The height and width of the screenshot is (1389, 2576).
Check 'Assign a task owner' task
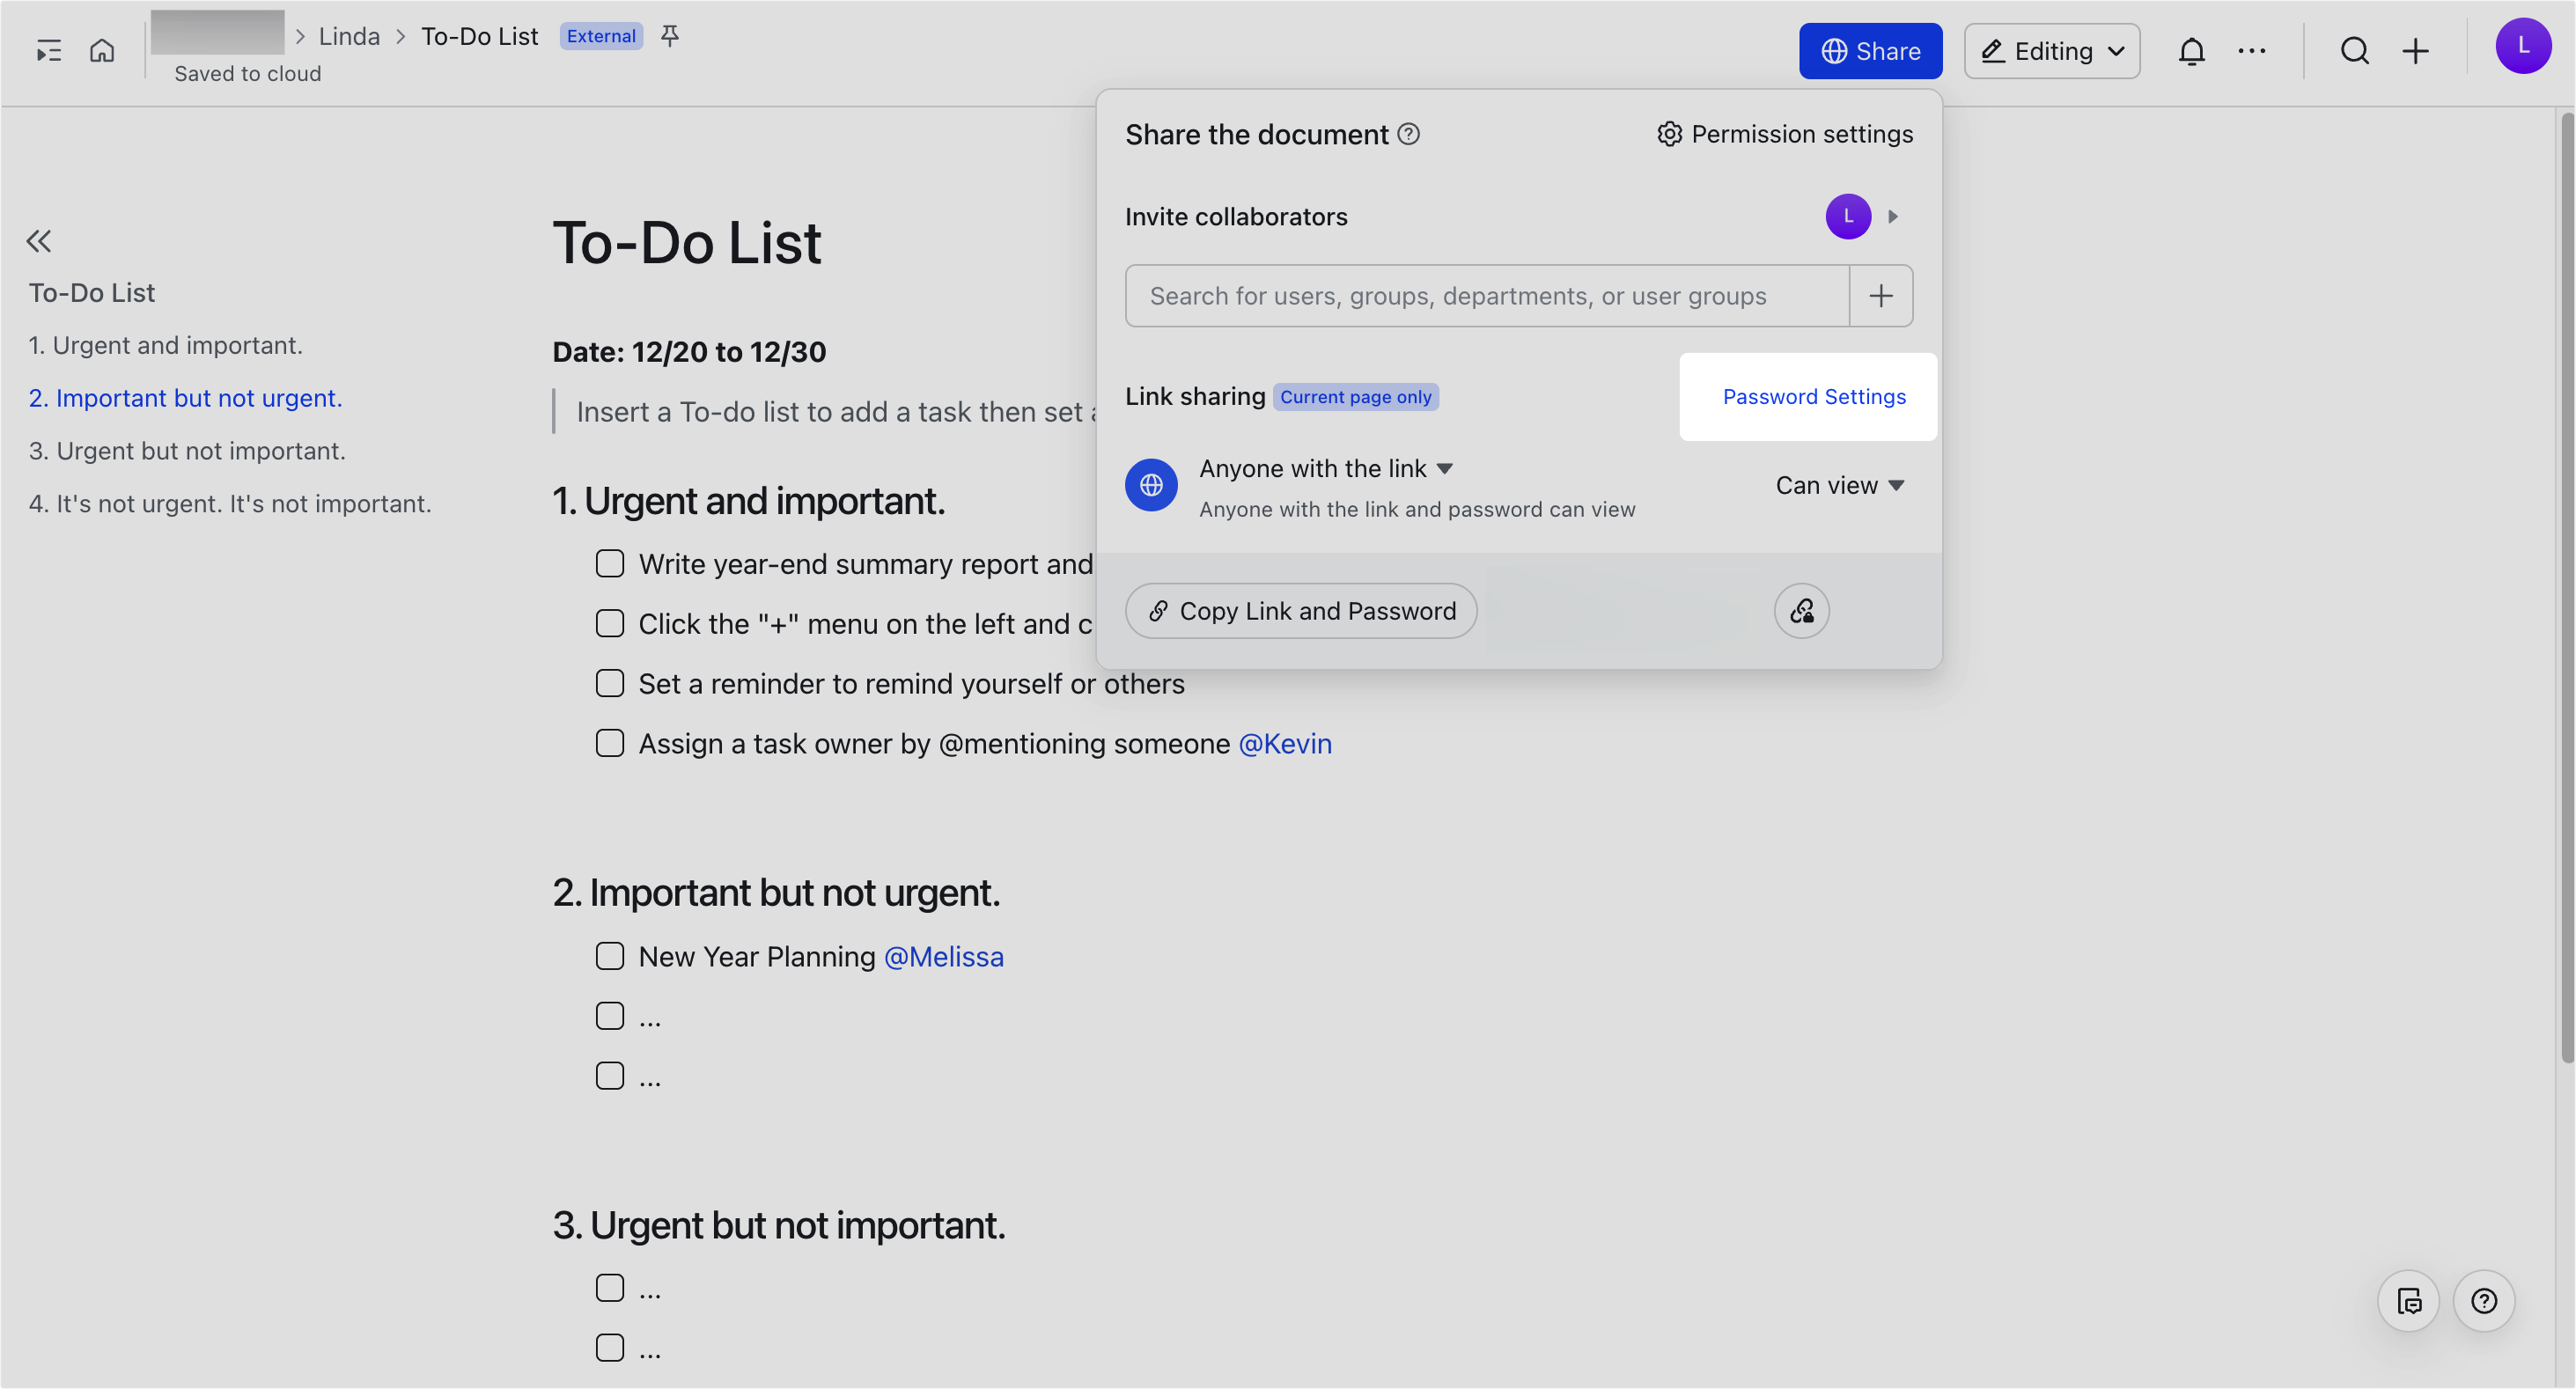(x=610, y=744)
